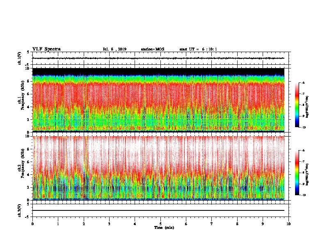Click time axis tick label '2'
This screenshot has height=251, width=325.
click(x=84, y=224)
